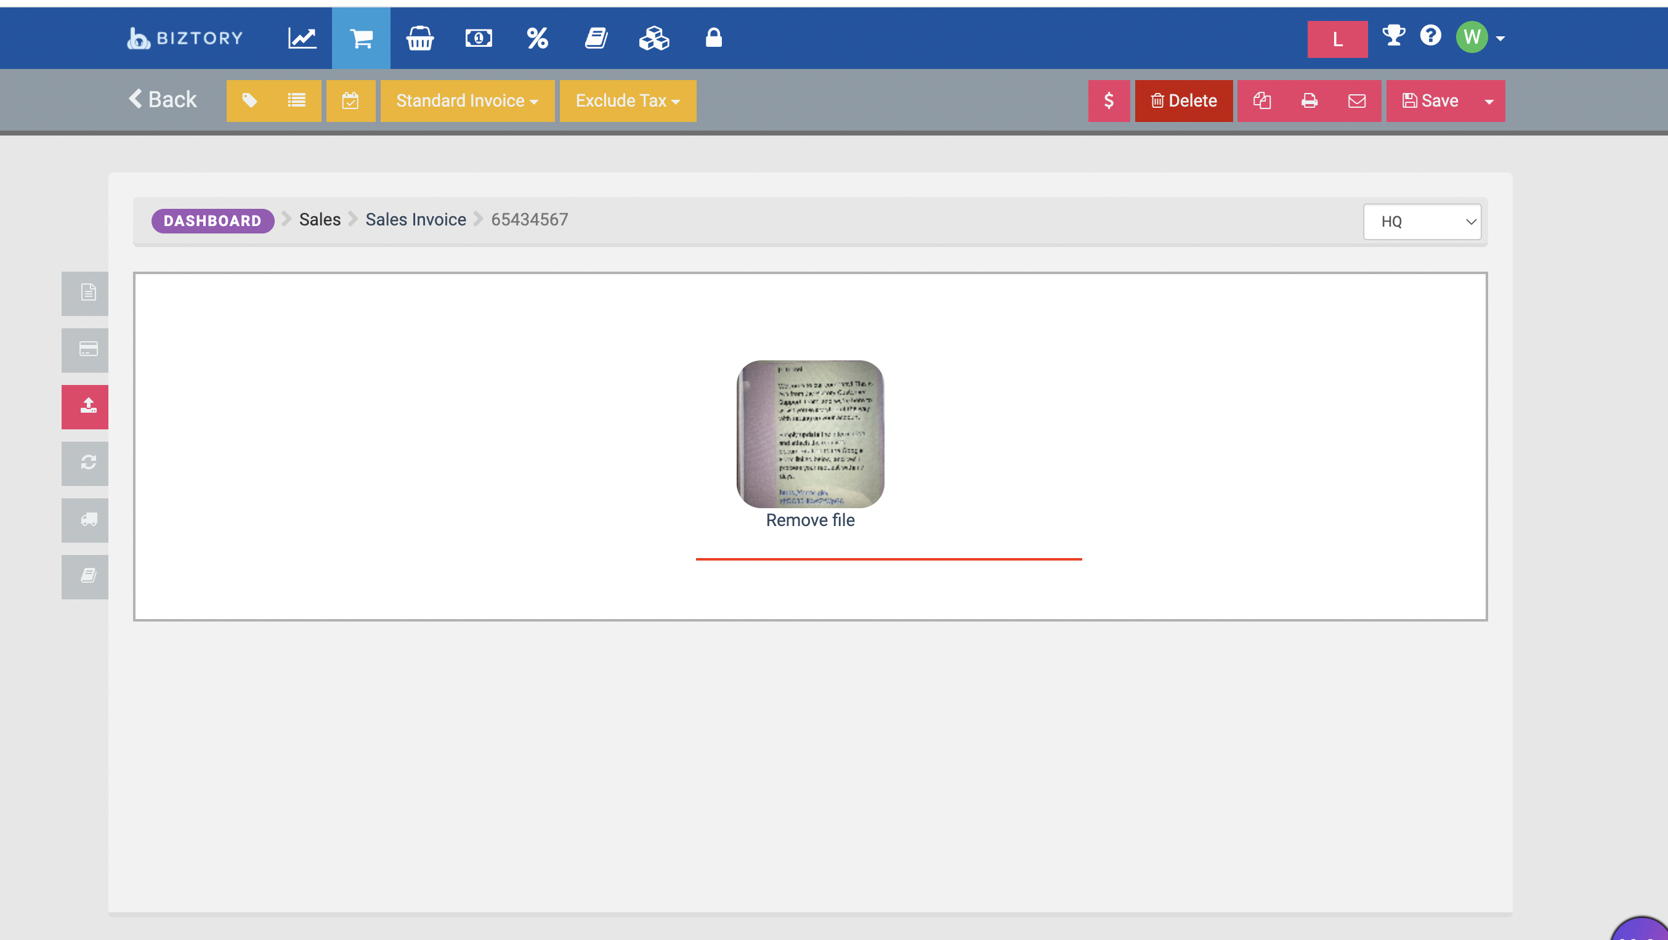Expand Save options caret

1489,102
